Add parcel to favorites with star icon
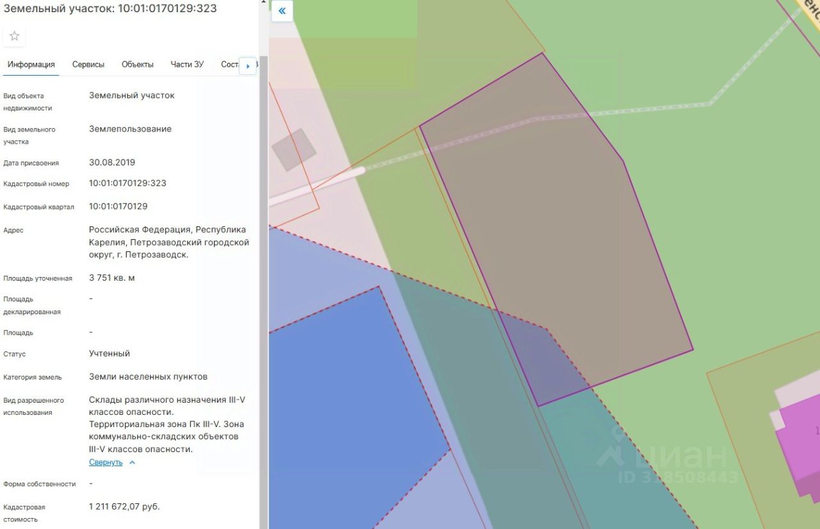Screen dimensions: 820x529 14,36
